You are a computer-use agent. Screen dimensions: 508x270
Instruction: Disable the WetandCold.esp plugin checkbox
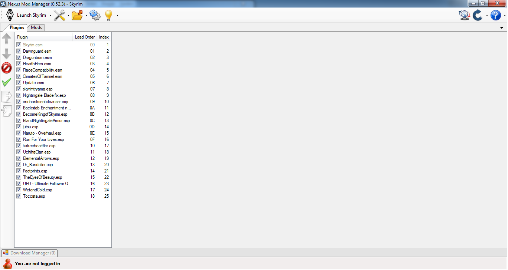(19, 190)
